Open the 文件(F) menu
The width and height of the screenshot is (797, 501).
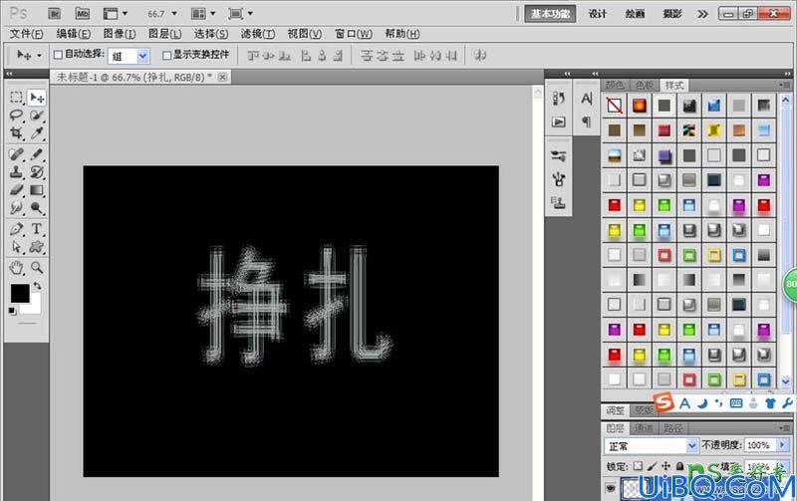[x=27, y=34]
